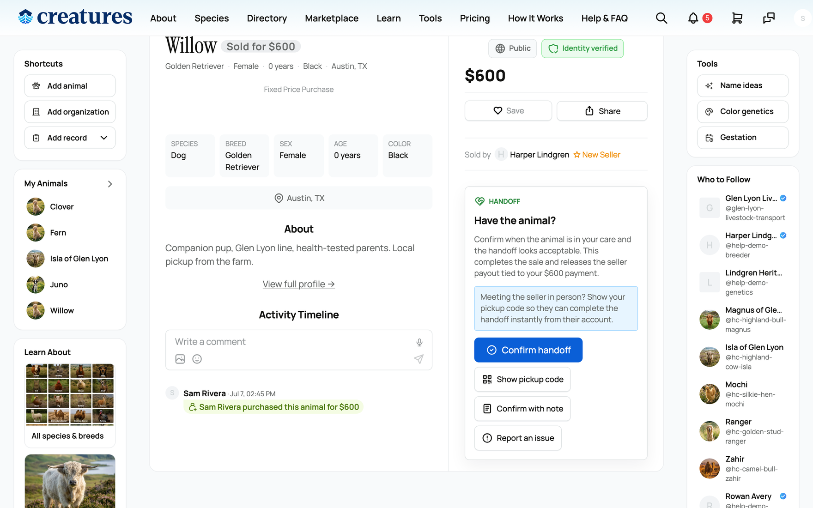The height and width of the screenshot is (508, 813).
Task: Open the messages chat icon
Action: (x=769, y=18)
